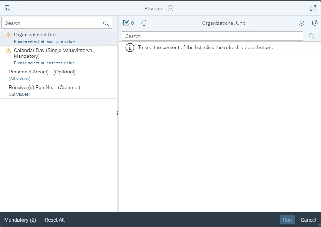Screen dimensions: 321x227
Task: Click the reset values icon beside the gear
Action: 301,23
